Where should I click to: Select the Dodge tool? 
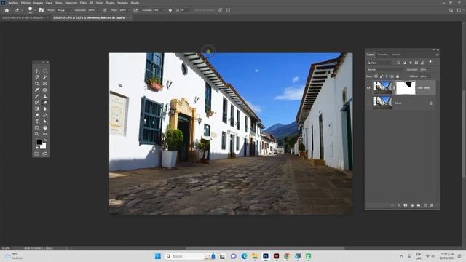[37, 115]
